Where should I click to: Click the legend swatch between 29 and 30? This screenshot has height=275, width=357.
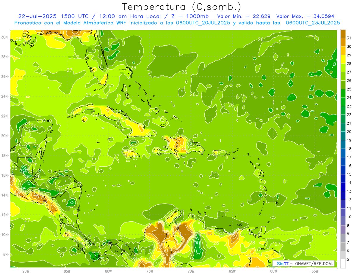click(343, 51)
